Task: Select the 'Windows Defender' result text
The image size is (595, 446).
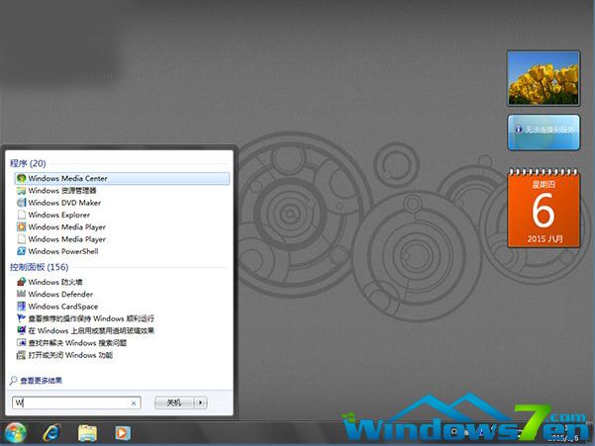Action: pos(60,294)
